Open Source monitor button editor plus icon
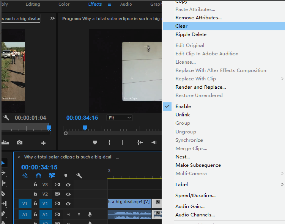This screenshot has width=285, height=224. [43, 143]
